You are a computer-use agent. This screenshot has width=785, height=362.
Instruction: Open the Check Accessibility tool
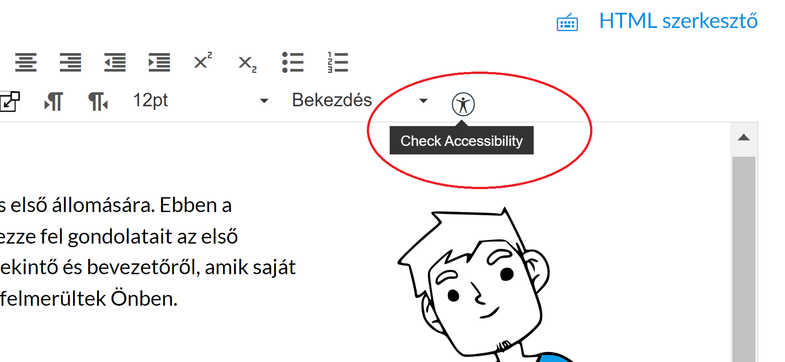(463, 104)
